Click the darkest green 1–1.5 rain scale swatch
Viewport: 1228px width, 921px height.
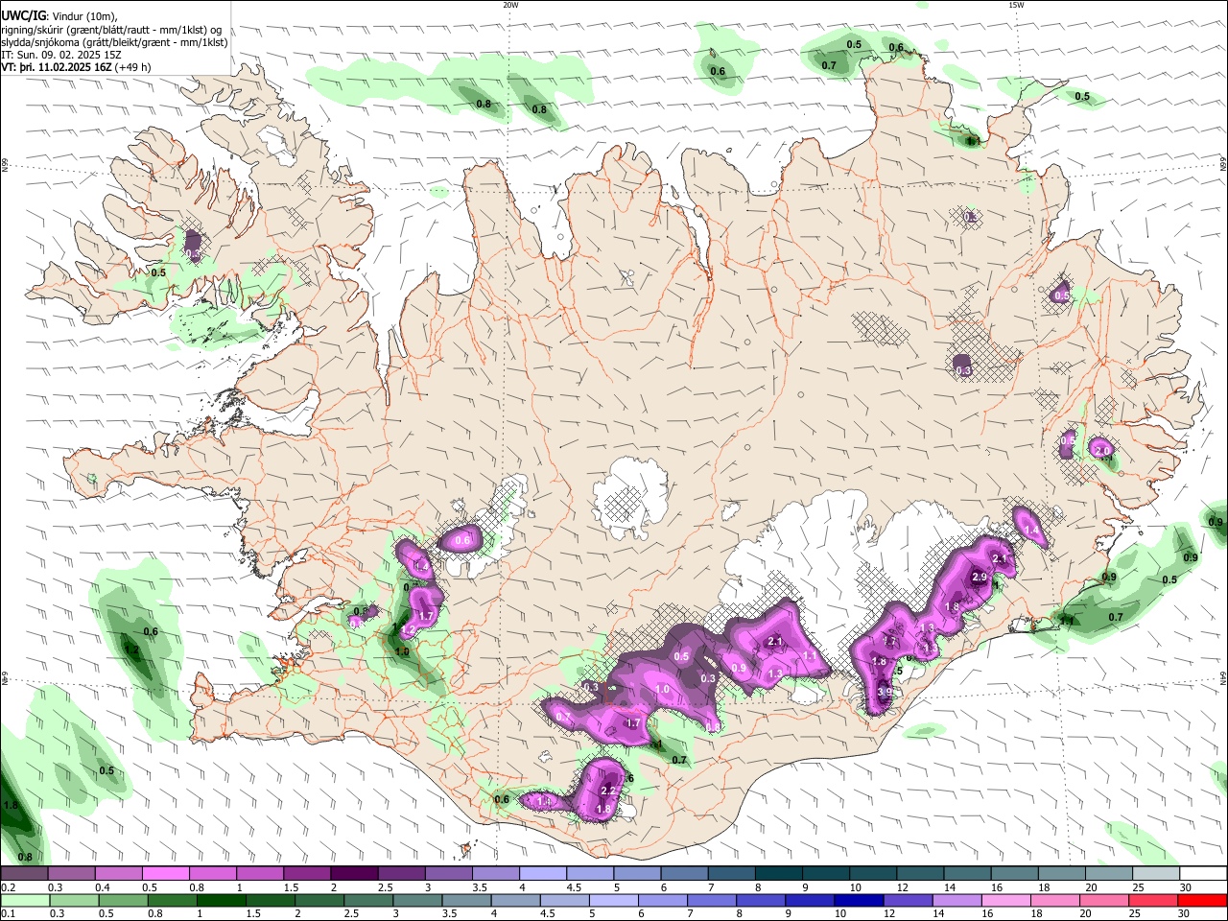pos(220,900)
